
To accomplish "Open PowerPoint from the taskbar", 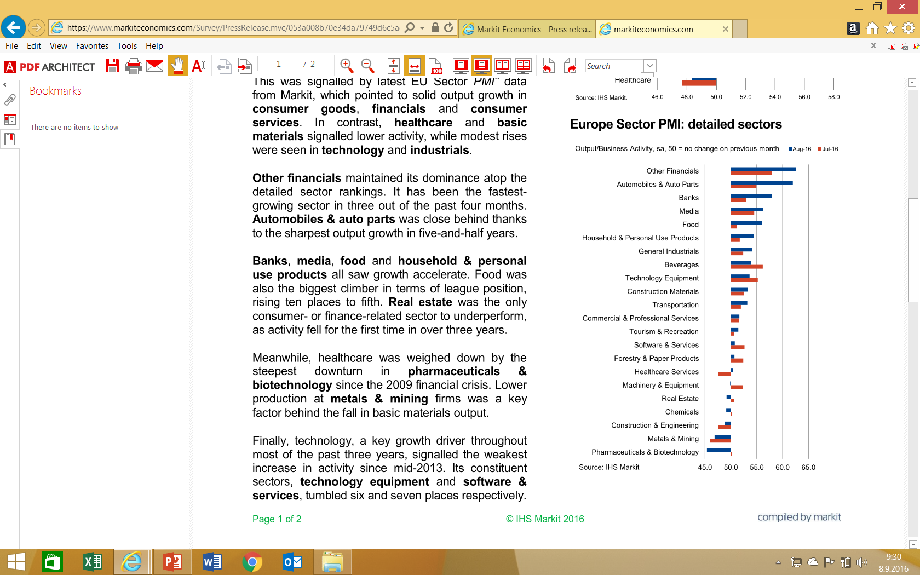I will 173,562.
